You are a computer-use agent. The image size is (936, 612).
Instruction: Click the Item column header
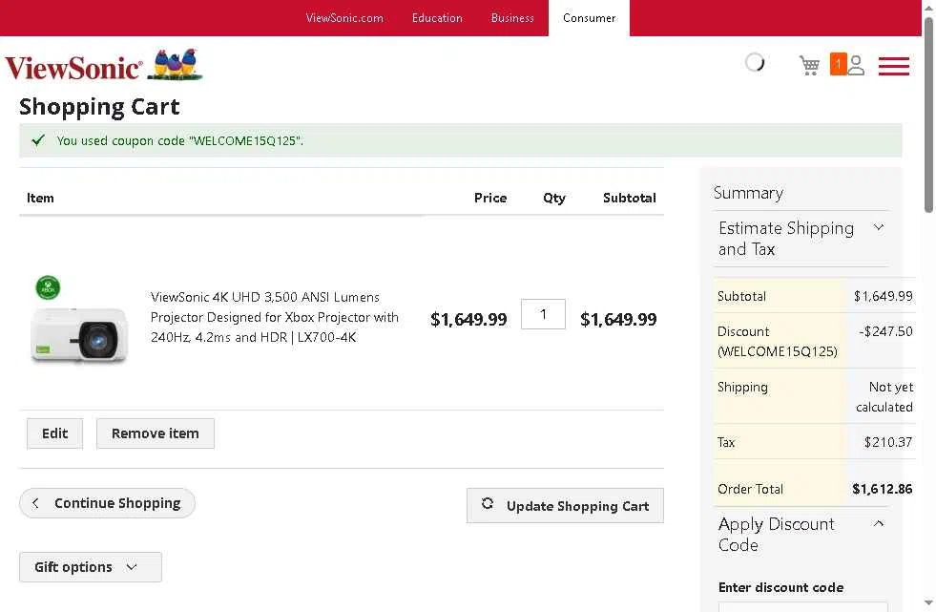[40, 199]
